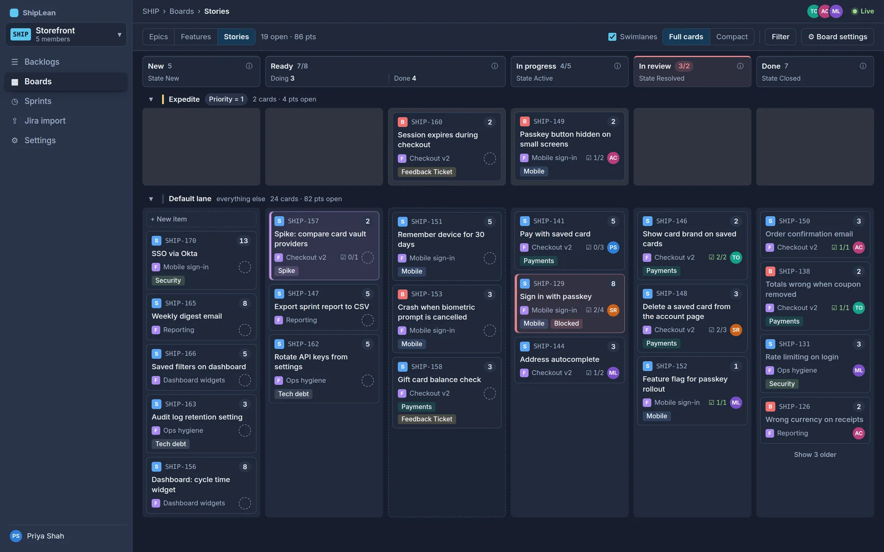Image resolution: width=884 pixels, height=552 pixels.
Task: Click the In review column info icon
Action: point(740,66)
